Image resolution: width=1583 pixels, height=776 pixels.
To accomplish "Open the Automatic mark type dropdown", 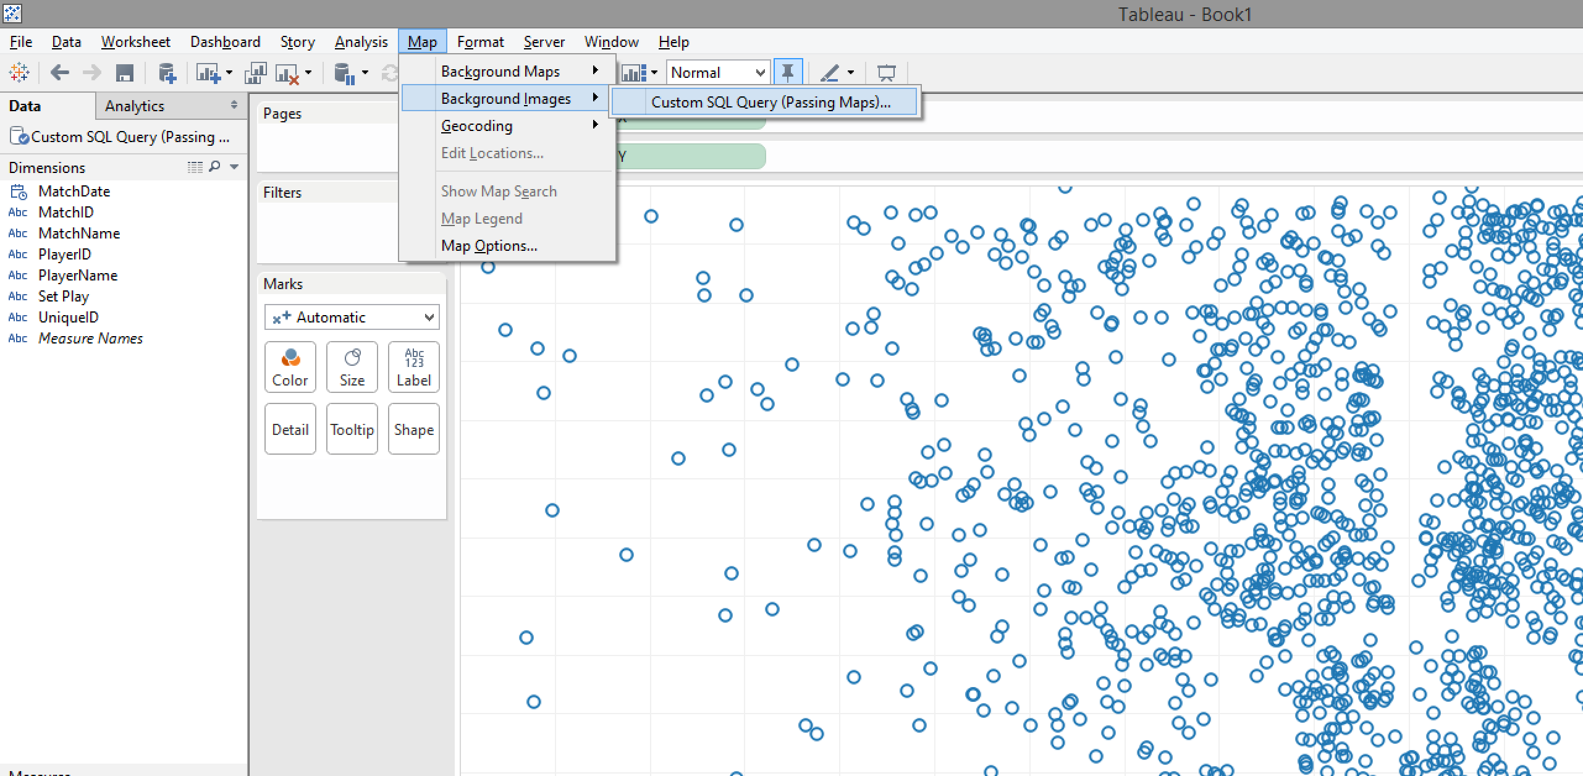I will pos(352,318).
